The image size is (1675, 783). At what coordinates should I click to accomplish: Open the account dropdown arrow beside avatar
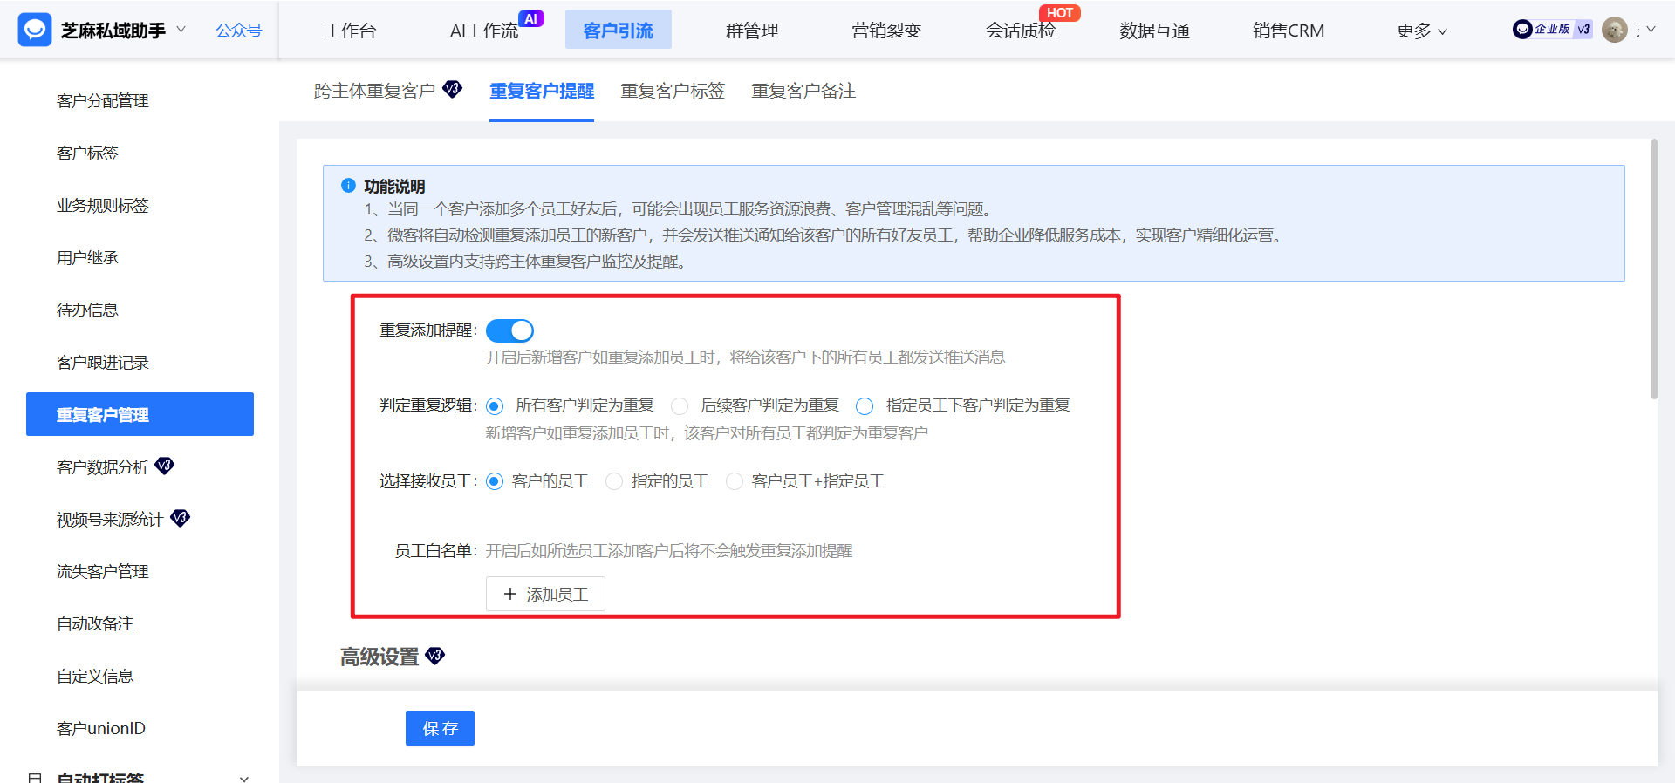(1651, 30)
